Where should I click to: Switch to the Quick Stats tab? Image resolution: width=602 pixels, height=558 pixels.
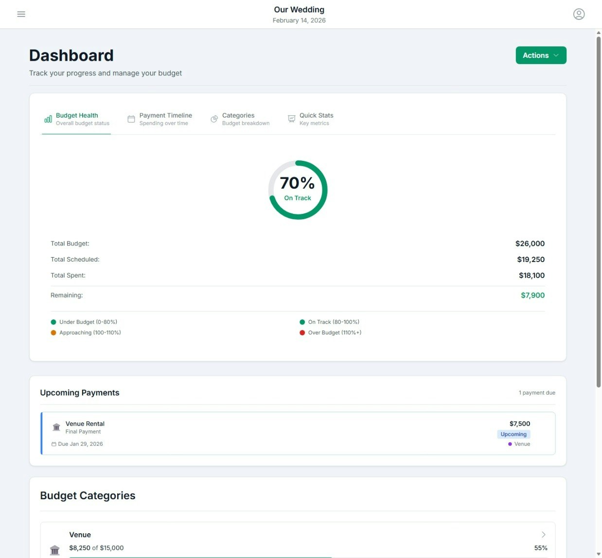[x=316, y=119]
